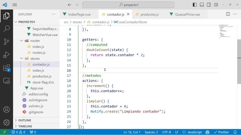Click the proyecto1 command center search box
241x135 pixels.
[x=128, y=5]
